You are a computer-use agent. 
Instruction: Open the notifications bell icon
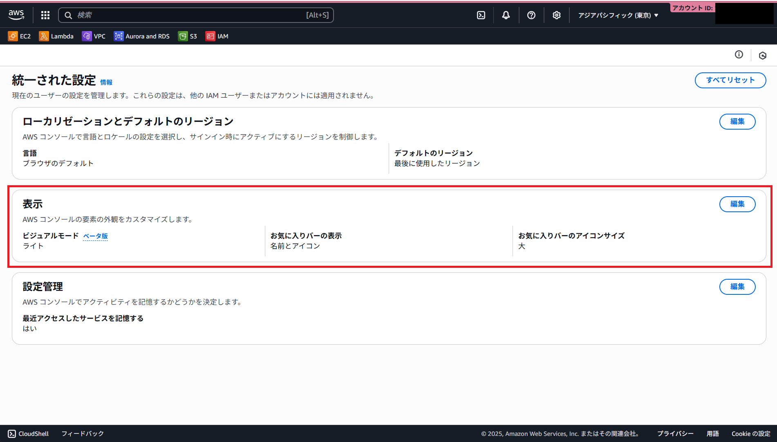click(x=506, y=15)
